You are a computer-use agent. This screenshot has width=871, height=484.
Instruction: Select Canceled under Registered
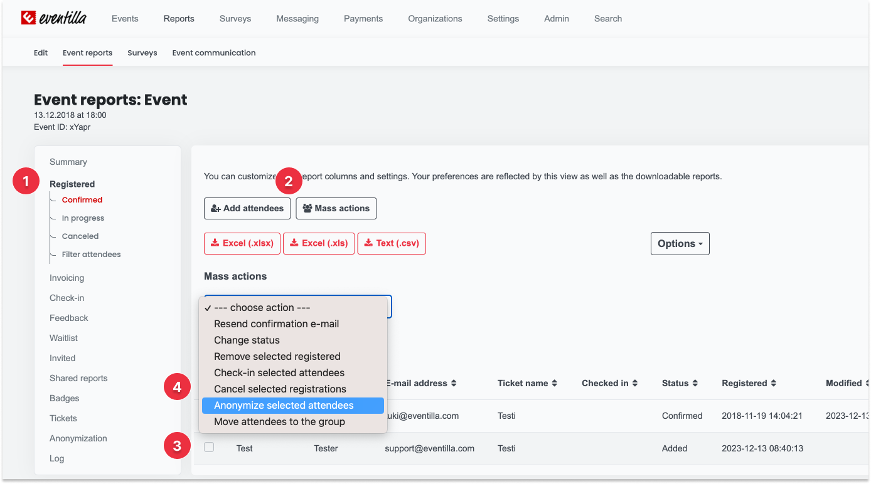[x=80, y=236]
